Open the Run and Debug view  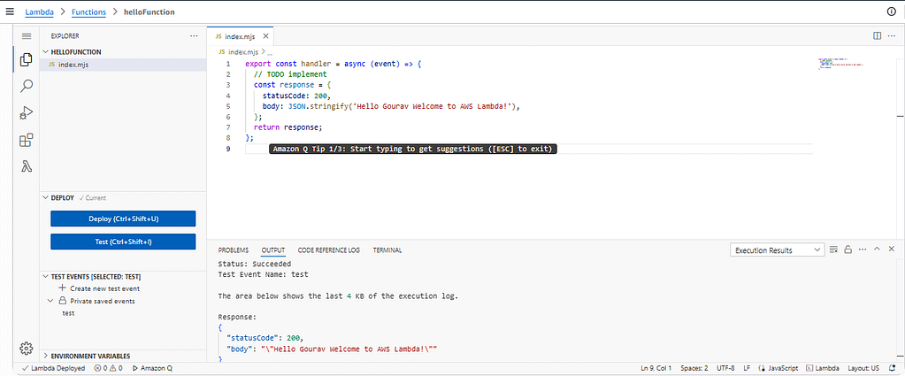coord(27,113)
